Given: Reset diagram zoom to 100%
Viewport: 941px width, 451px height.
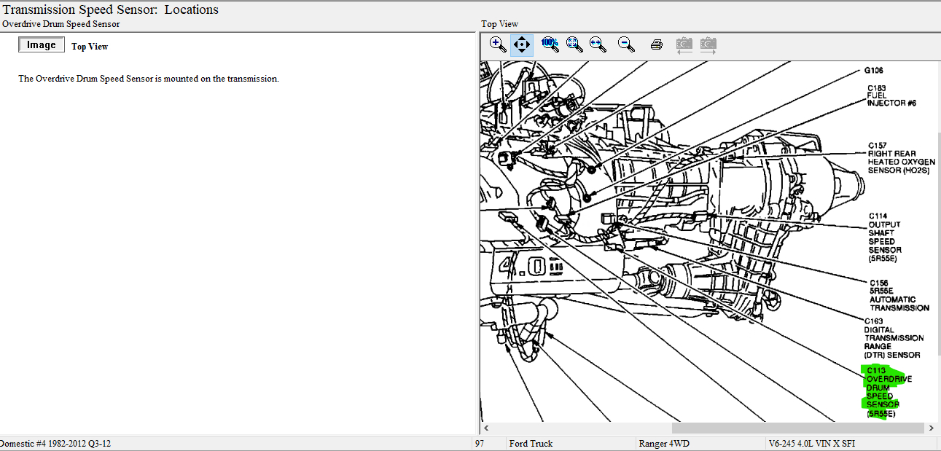Looking at the screenshot, I should click(x=550, y=44).
